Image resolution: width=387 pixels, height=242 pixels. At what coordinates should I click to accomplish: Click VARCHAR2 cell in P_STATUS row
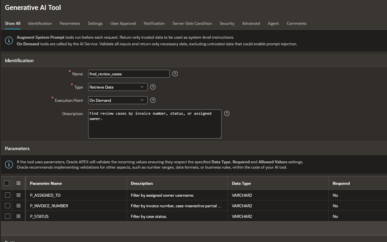click(x=278, y=216)
